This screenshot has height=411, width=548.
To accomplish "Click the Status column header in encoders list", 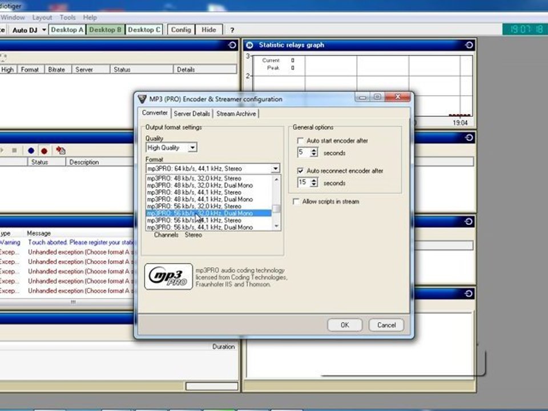I will point(141,70).
